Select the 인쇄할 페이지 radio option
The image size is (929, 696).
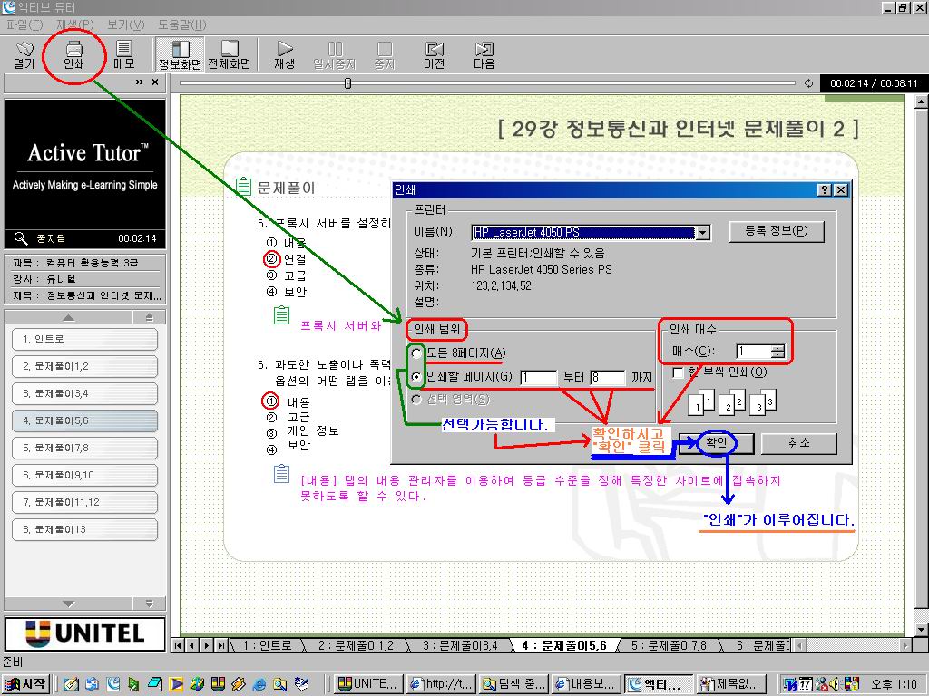coord(417,377)
